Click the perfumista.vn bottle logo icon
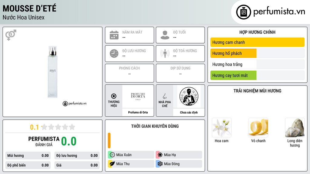Screen dimensions: 310x174 coord(243,12)
